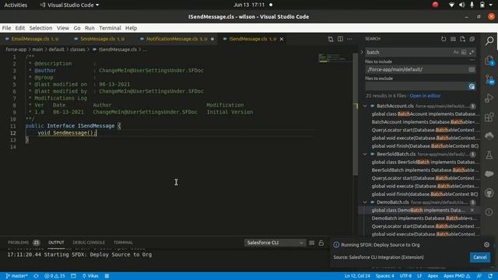Open the Run and Debug view icon
Image resolution: width=498 pixels, height=280 pixels.
point(489,98)
